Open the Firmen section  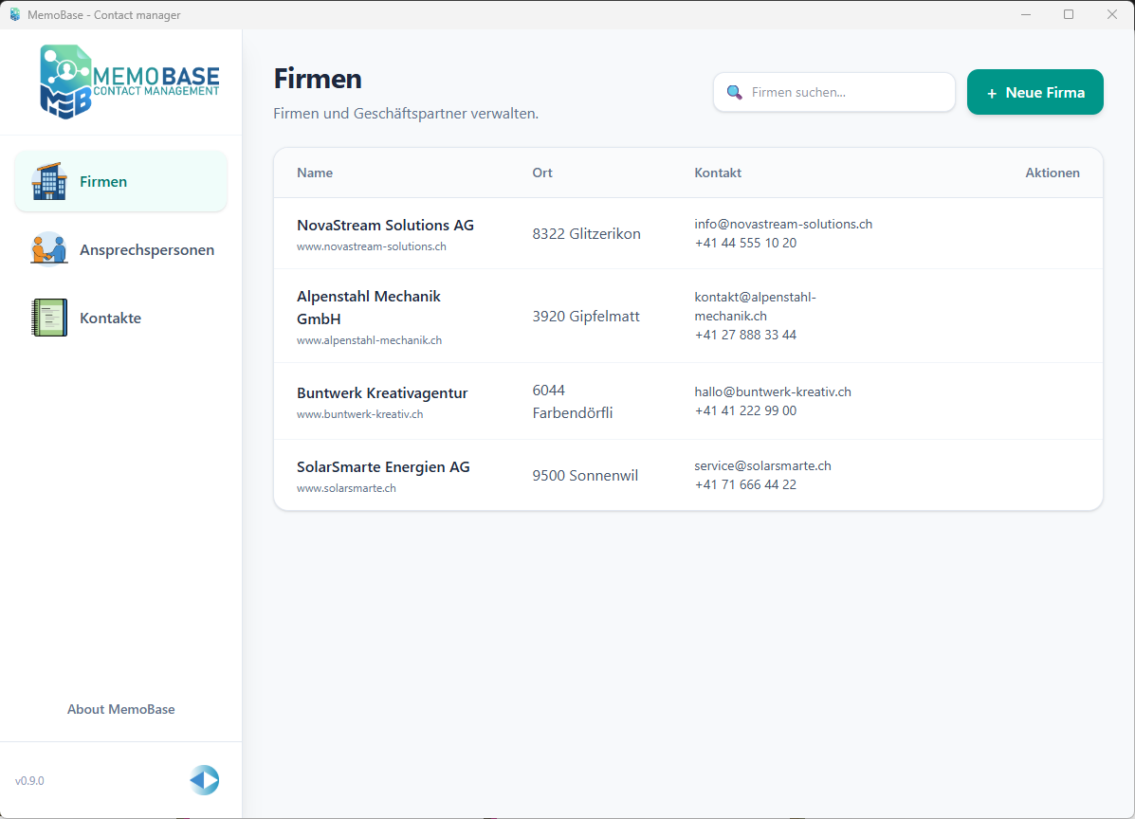tap(120, 181)
